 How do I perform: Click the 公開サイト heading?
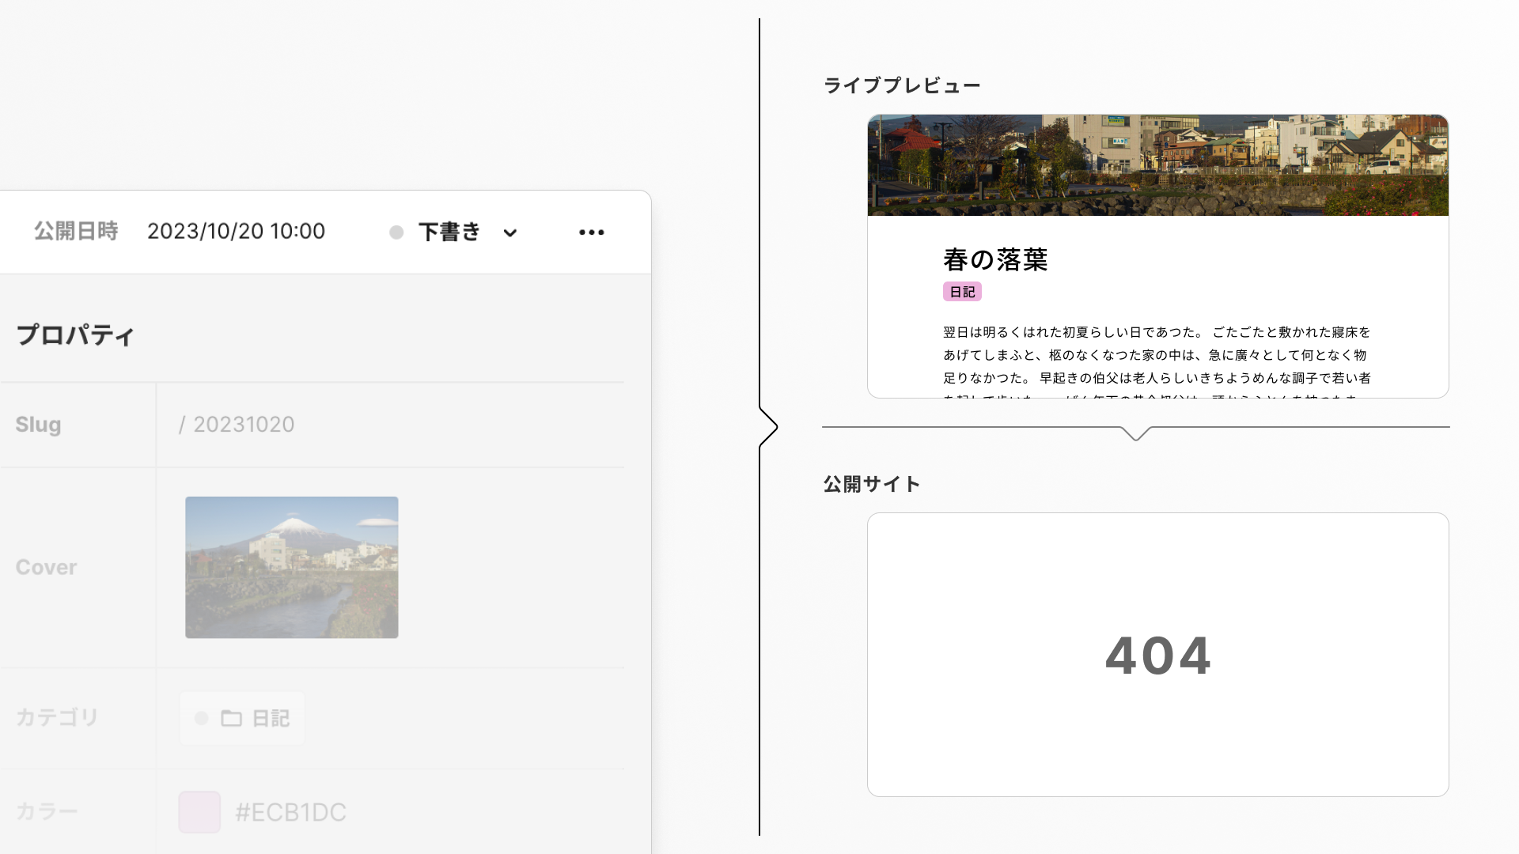point(872,484)
